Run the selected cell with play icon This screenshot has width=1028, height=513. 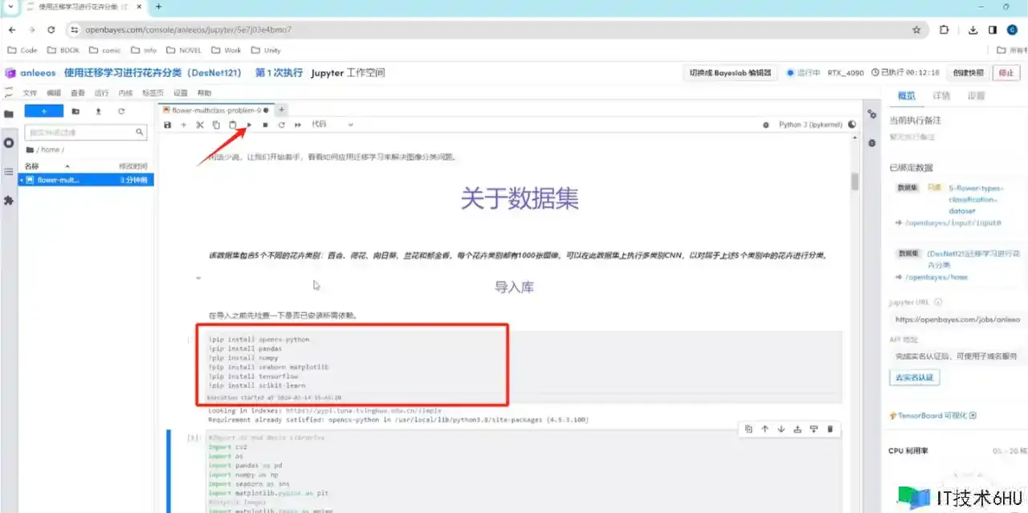point(249,124)
